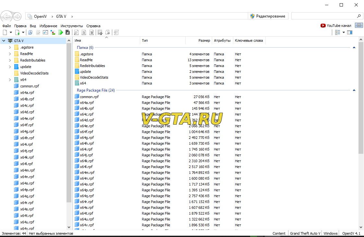
Task: Collapse the Rage Package File group
Action: tap(354, 90)
